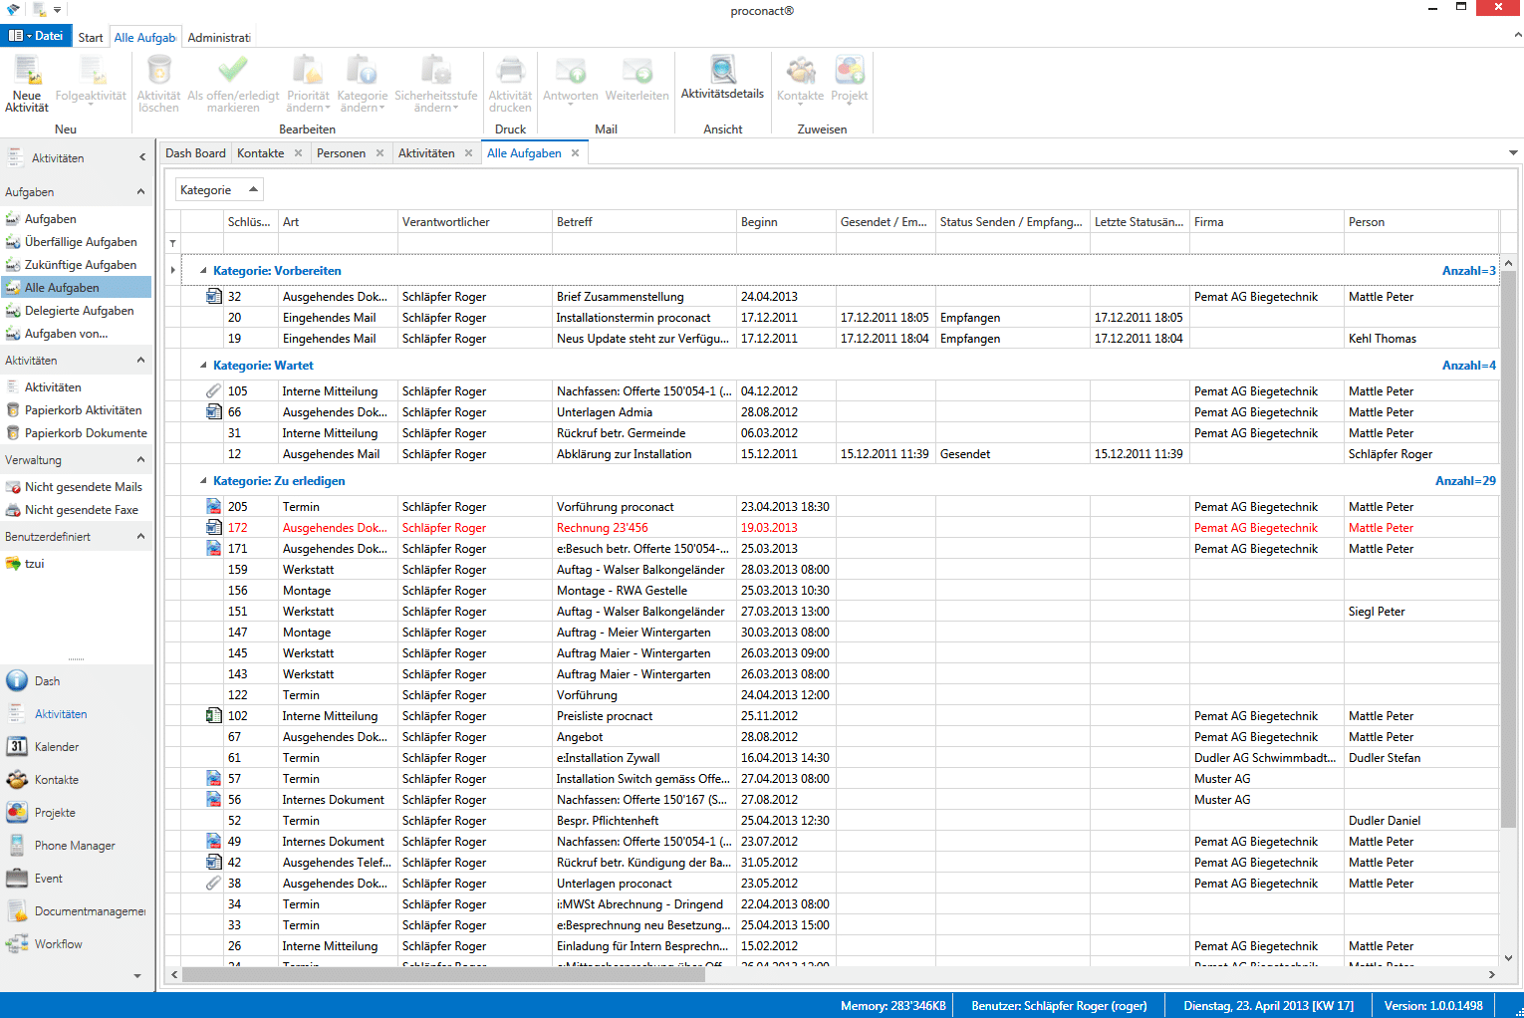
Task: Switch to Administration ribbon tab
Action: [x=218, y=38]
